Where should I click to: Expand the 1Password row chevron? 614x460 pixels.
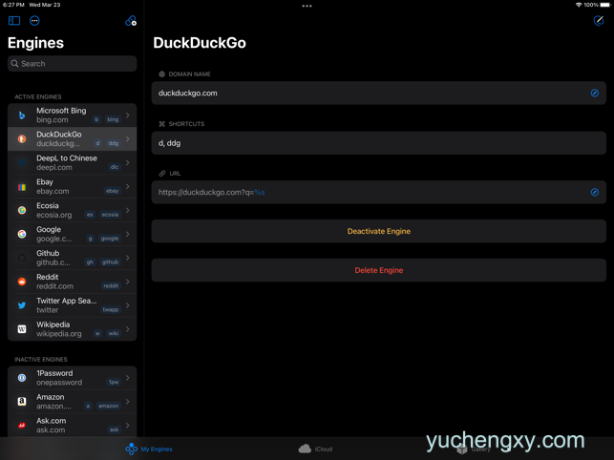[x=128, y=378]
